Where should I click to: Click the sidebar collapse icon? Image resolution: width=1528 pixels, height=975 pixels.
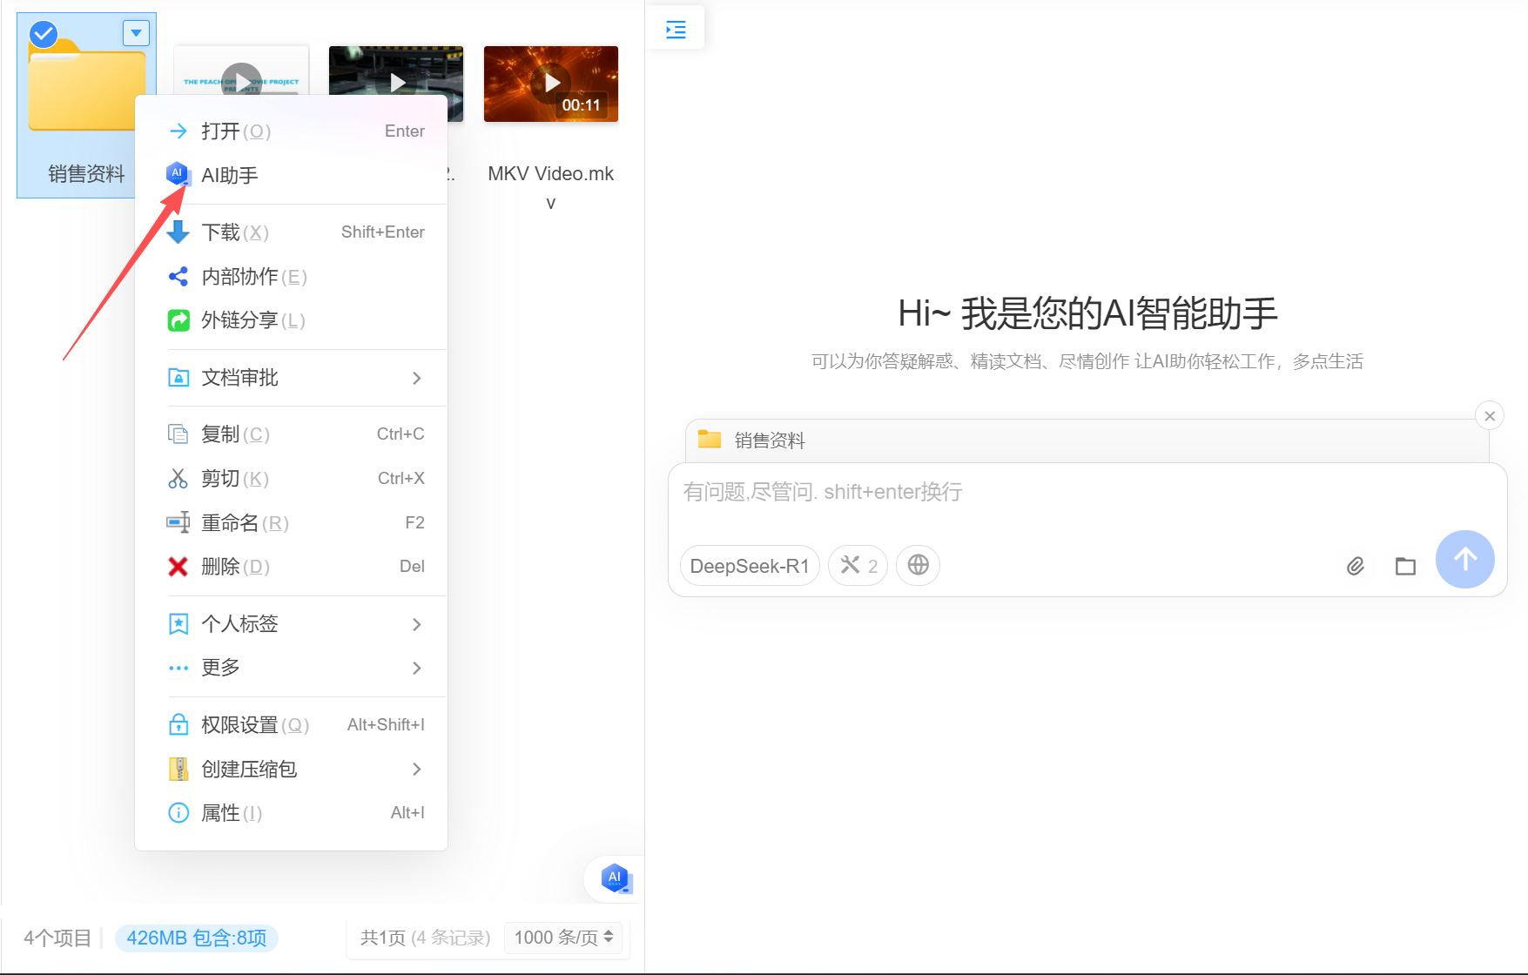(x=676, y=30)
